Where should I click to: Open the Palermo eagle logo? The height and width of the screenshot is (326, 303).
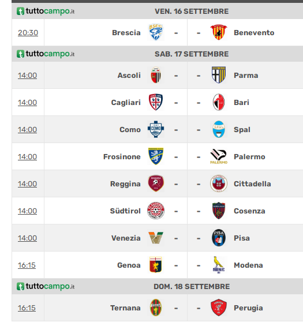click(x=219, y=156)
